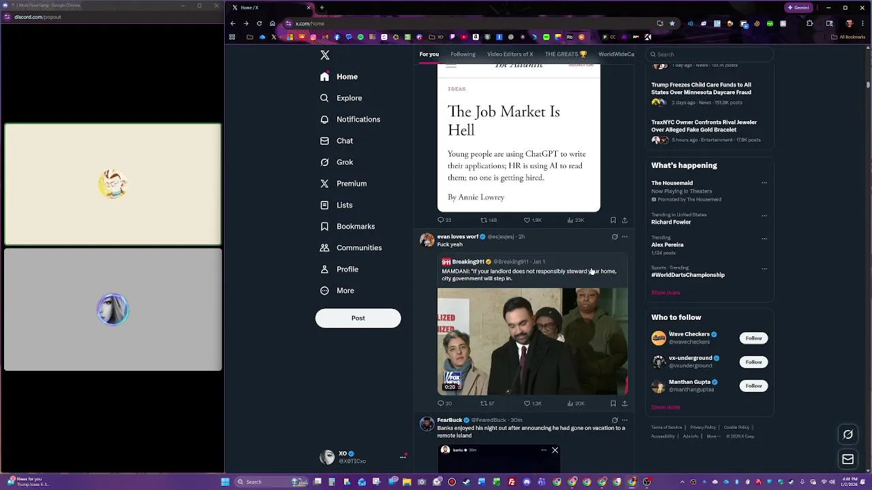
Task: Repost the Mamdani quote post (57)
Action: point(488,404)
